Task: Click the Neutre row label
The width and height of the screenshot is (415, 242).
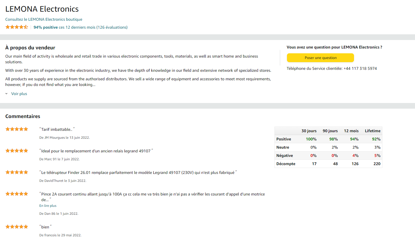Action: point(283,147)
